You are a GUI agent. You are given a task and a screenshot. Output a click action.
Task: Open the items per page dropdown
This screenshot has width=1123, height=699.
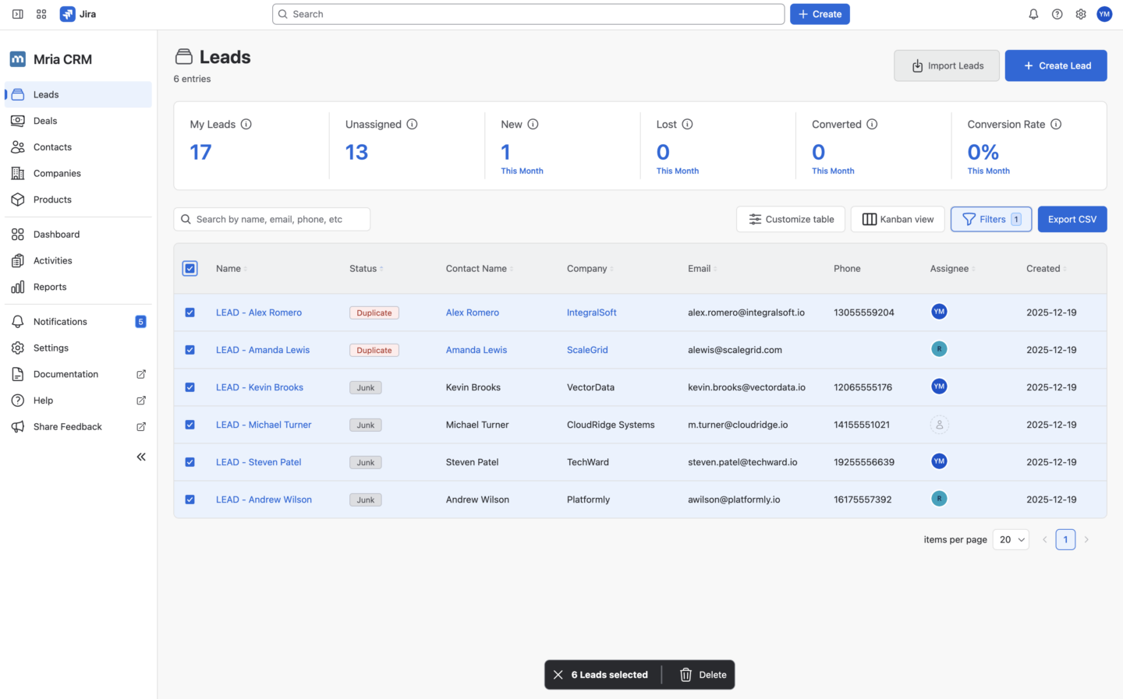click(x=1011, y=539)
